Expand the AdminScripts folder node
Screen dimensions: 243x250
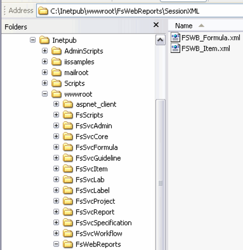click(45, 51)
